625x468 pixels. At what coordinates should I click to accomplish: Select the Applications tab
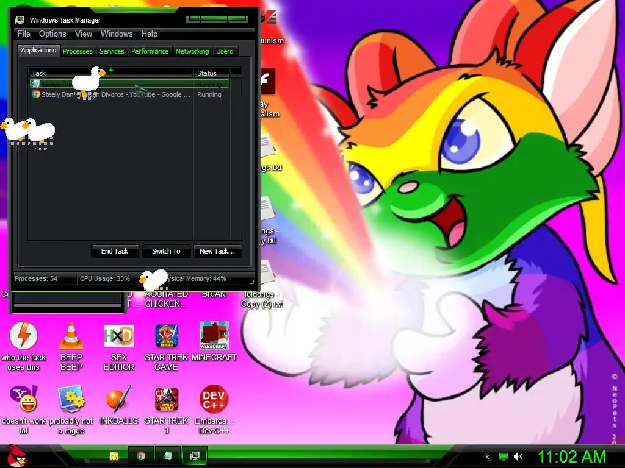38,50
